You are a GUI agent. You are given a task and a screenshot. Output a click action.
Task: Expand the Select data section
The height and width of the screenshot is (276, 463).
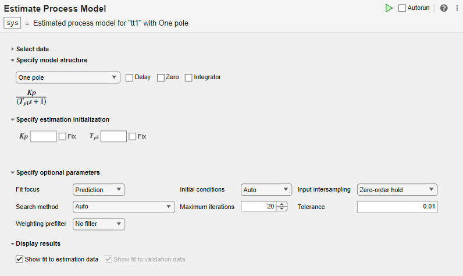click(x=12, y=49)
